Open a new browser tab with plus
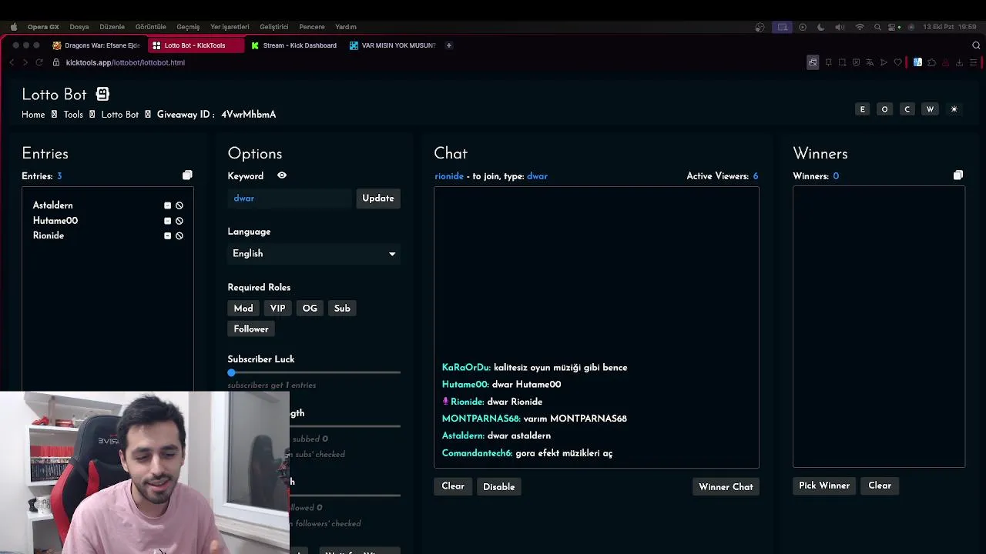 pyautogui.click(x=449, y=45)
